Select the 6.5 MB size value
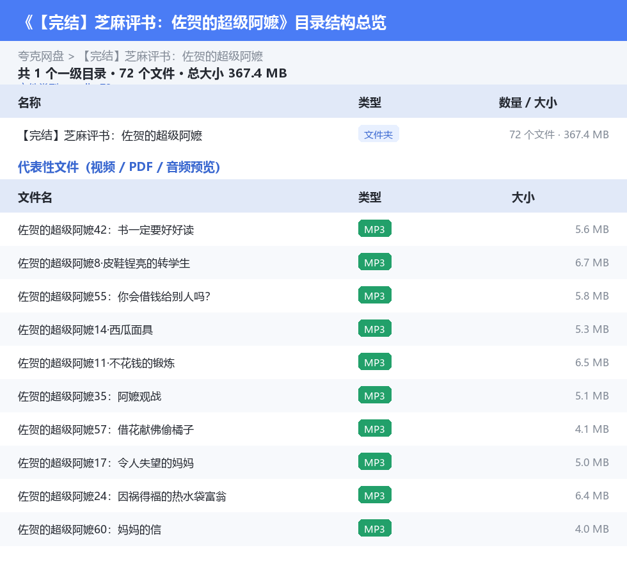The width and height of the screenshot is (627, 566). tap(592, 362)
